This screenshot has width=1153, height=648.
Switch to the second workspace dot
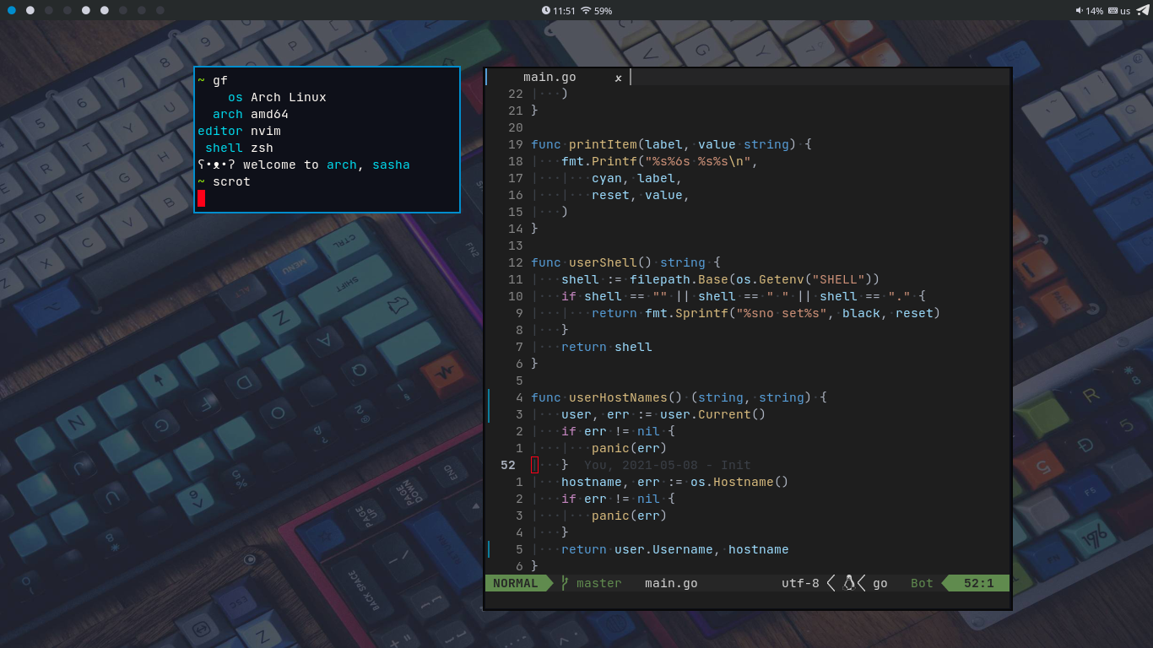(30, 10)
